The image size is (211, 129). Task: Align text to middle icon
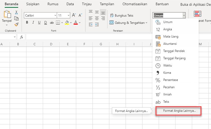click(x=97, y=12)
